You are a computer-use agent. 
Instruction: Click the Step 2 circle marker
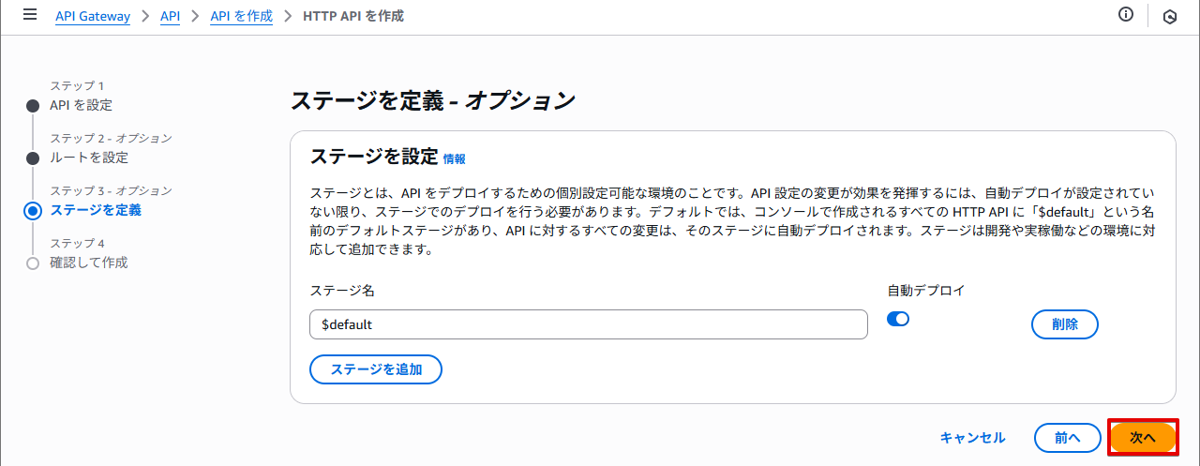pyautogui.click(x=33, y=158)
